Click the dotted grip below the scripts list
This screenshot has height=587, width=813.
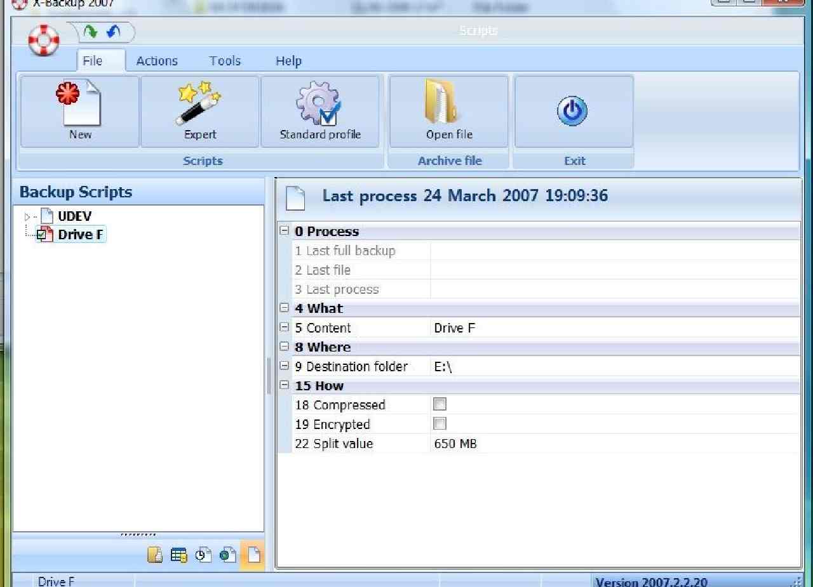point(138,535)
